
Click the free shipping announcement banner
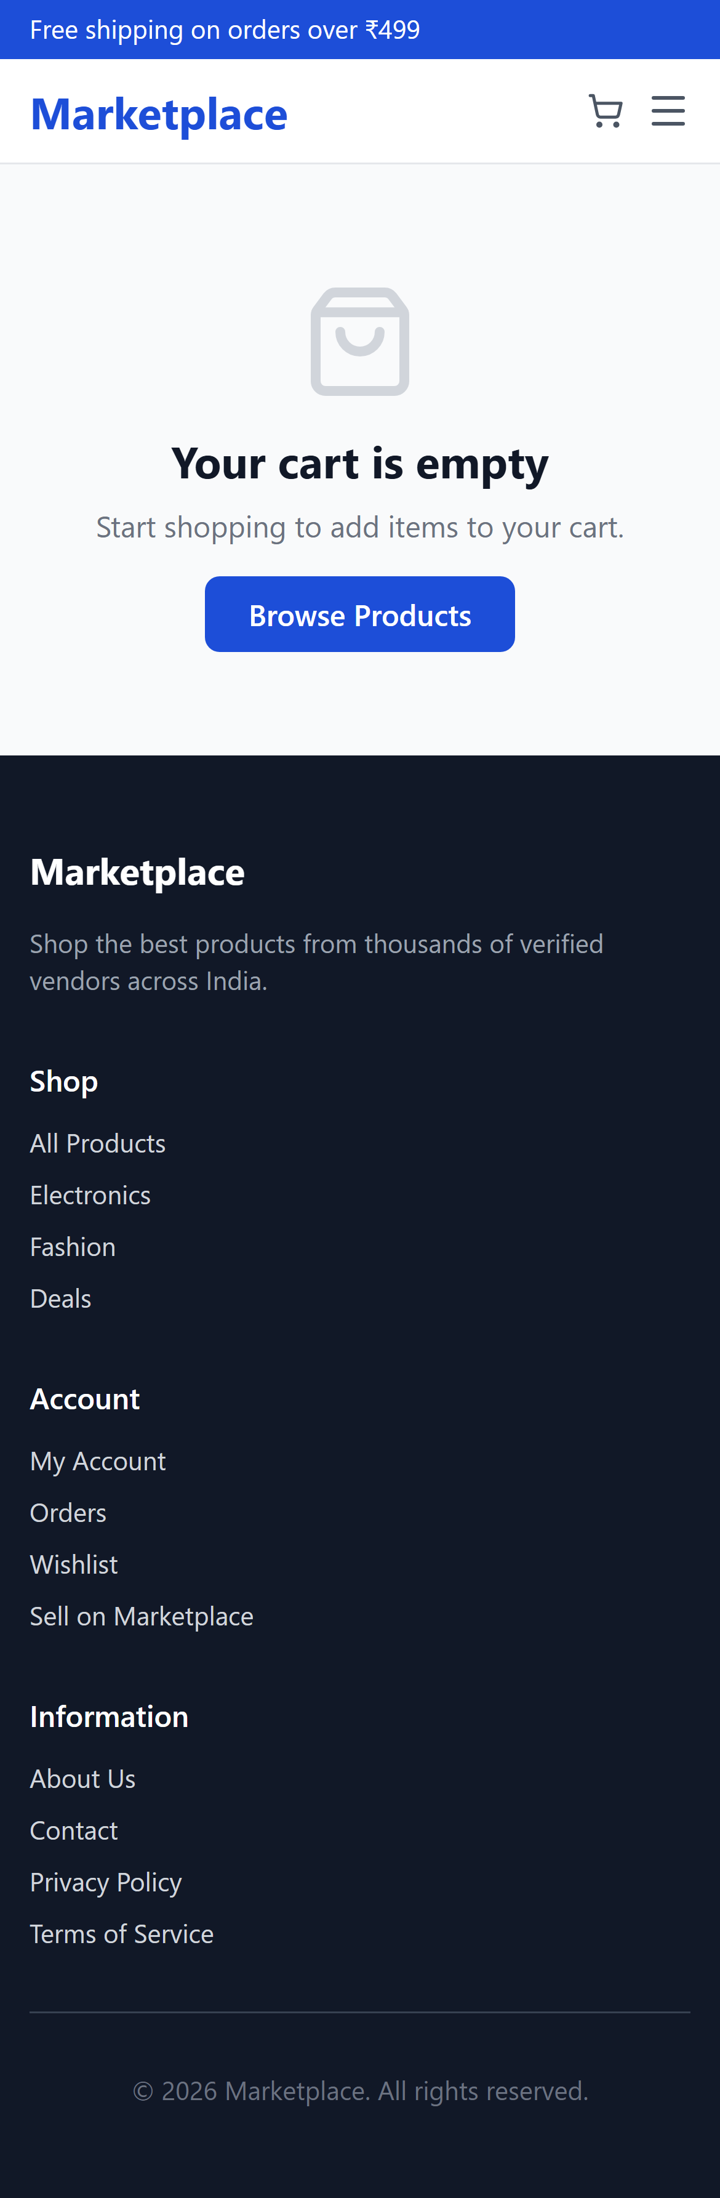tap(225, 30)
